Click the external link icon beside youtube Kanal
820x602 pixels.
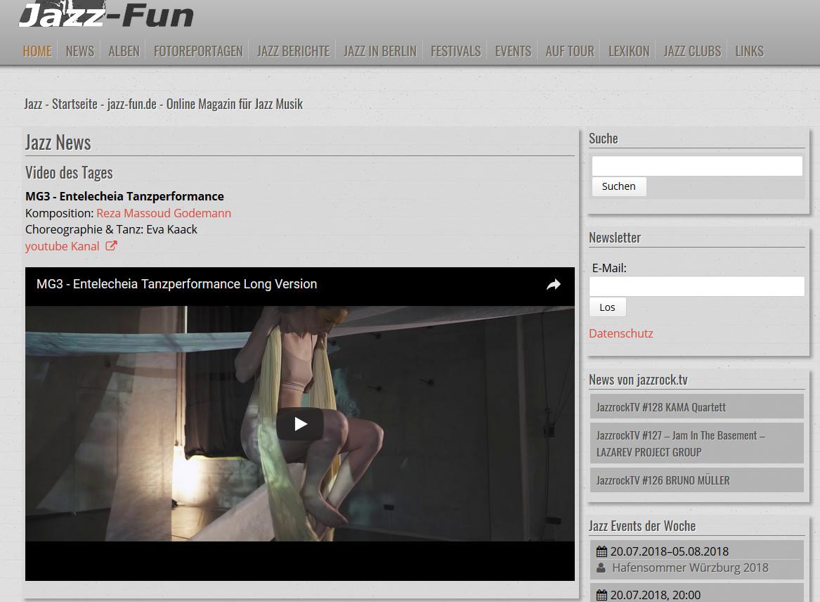pyautogui.click(x=111, y=245)
